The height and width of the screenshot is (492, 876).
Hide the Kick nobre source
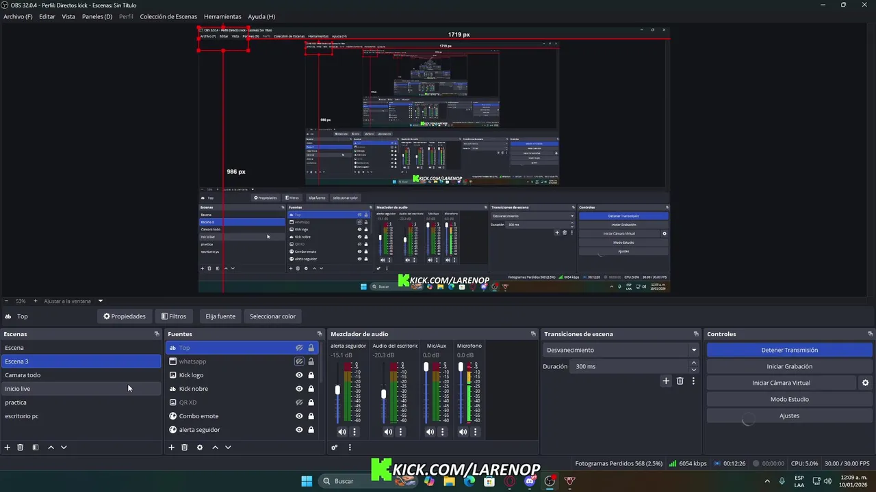299,389
